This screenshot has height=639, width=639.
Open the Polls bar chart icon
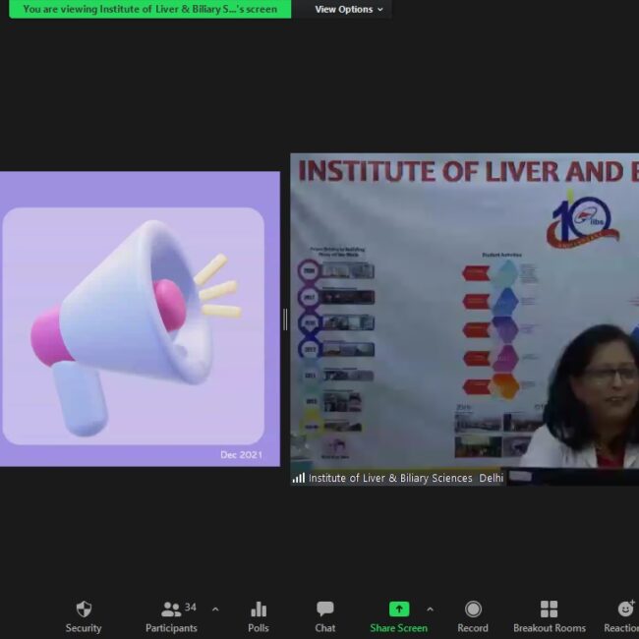(x=259, y=616)
